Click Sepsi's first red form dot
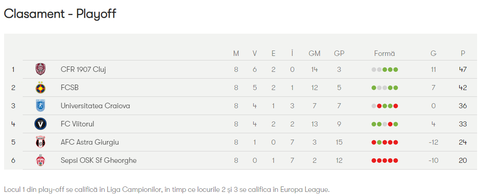 [x=374, y=161]
